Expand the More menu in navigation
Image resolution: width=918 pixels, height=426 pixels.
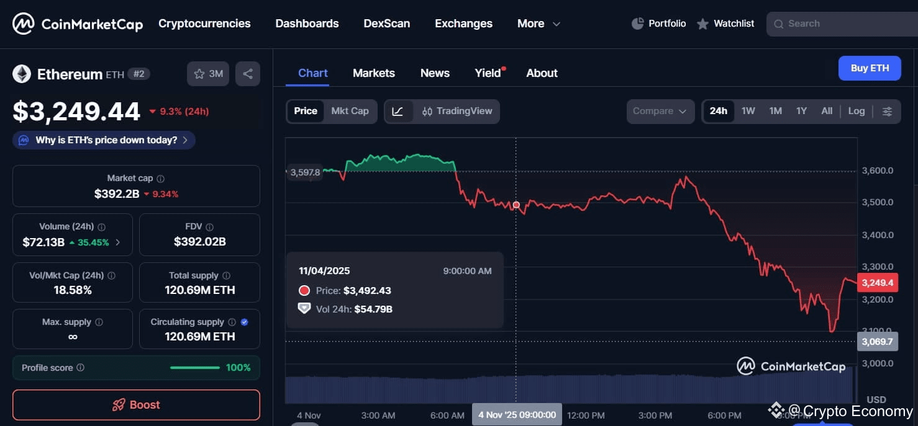pyautogui.click(x=538, y=24)
